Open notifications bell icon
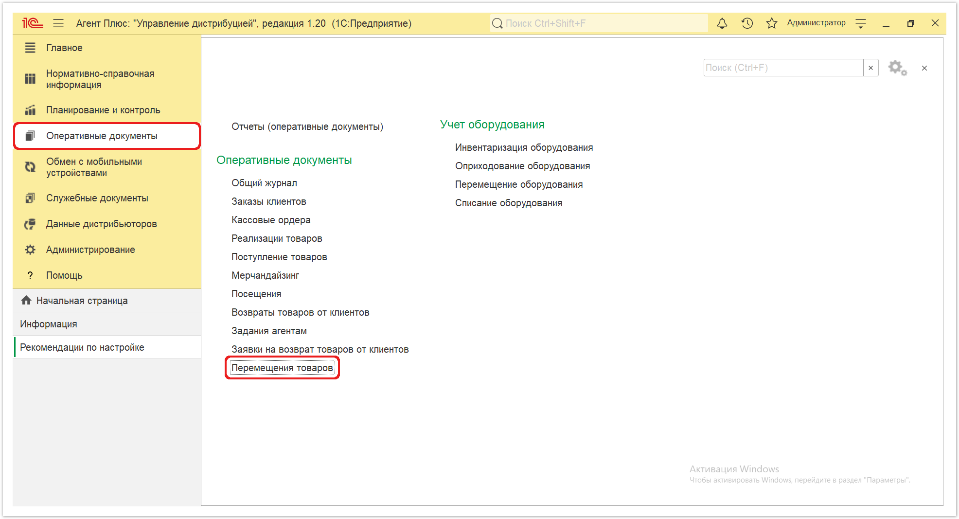The width and height of the screenshot is (959, 519). point(722,23)
